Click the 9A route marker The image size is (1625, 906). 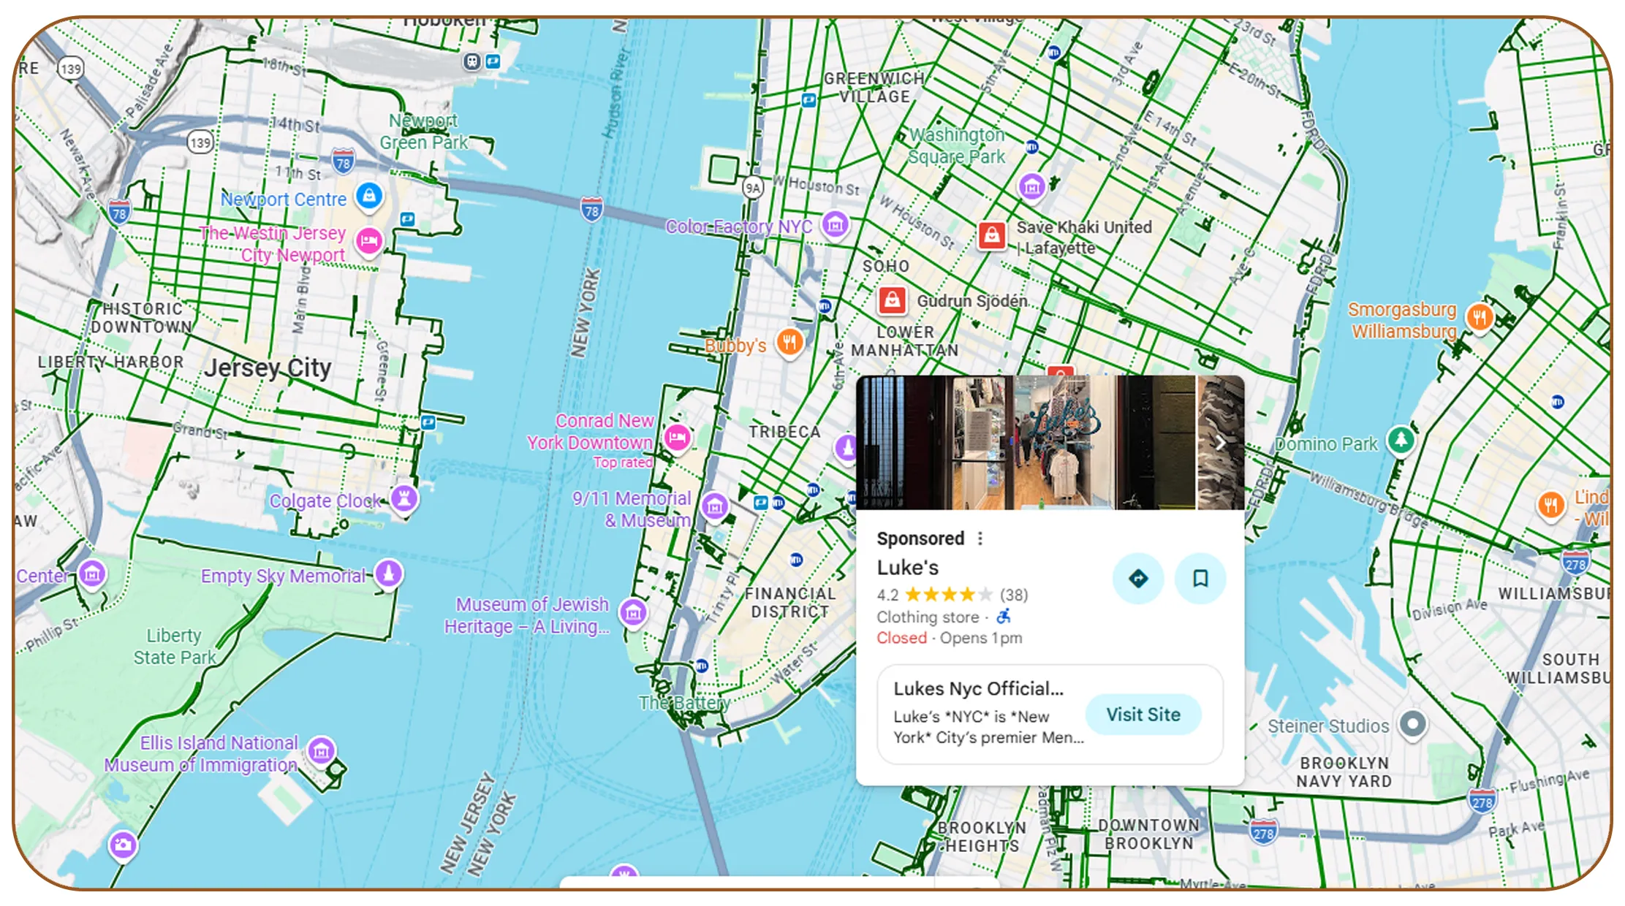(x=752, y=188)
